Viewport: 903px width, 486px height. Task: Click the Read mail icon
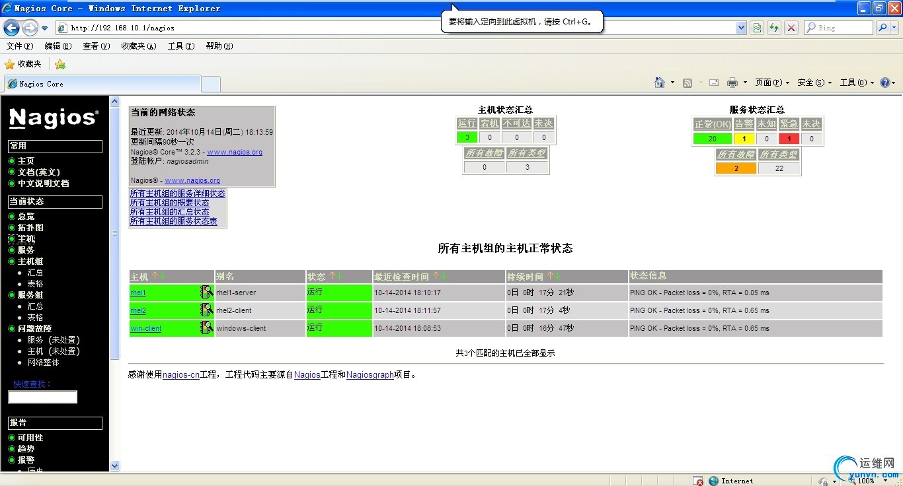click(714, 83)
